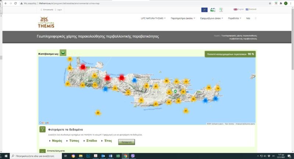Open Viber from the taskbar

coord(133,156)
